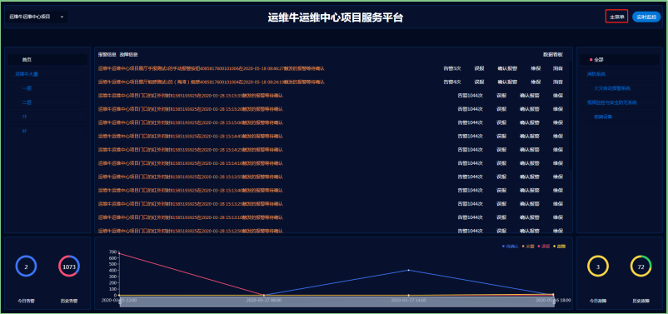Open the 数据看板 link
Viewport: 668px width, 314px height.
pos(552,54)
